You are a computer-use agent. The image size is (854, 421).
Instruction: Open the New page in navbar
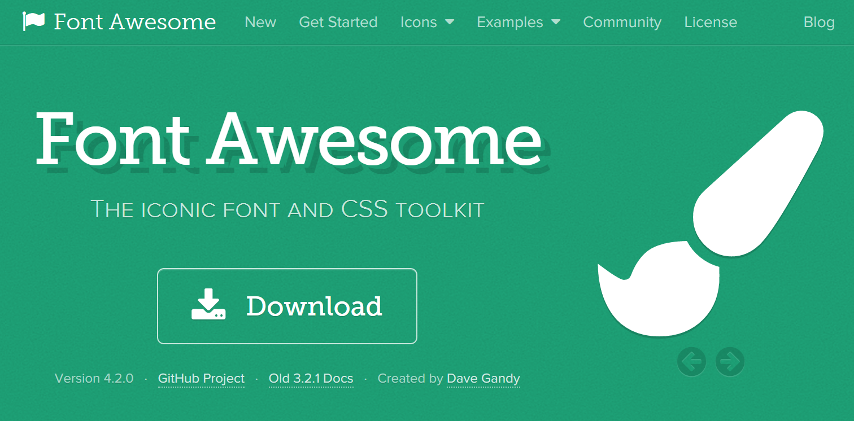point(260,22)
